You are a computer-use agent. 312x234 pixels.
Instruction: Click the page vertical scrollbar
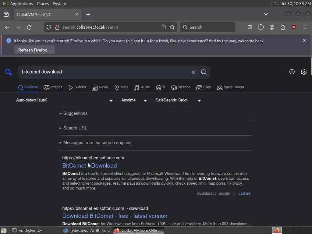point(311,66)
